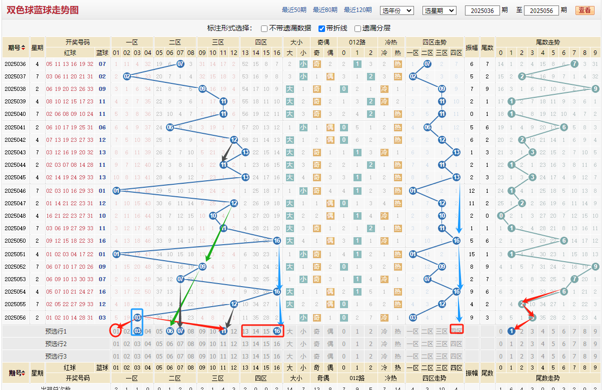Deselect blue ball 11 in 预选行1
The image size is (604, 390).
pyautogui.click(x=223, y=331)
